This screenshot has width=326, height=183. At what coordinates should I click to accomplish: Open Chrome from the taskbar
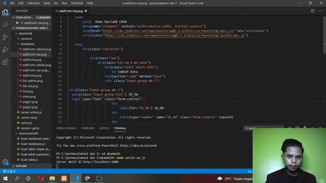click(x=88, y=178)
